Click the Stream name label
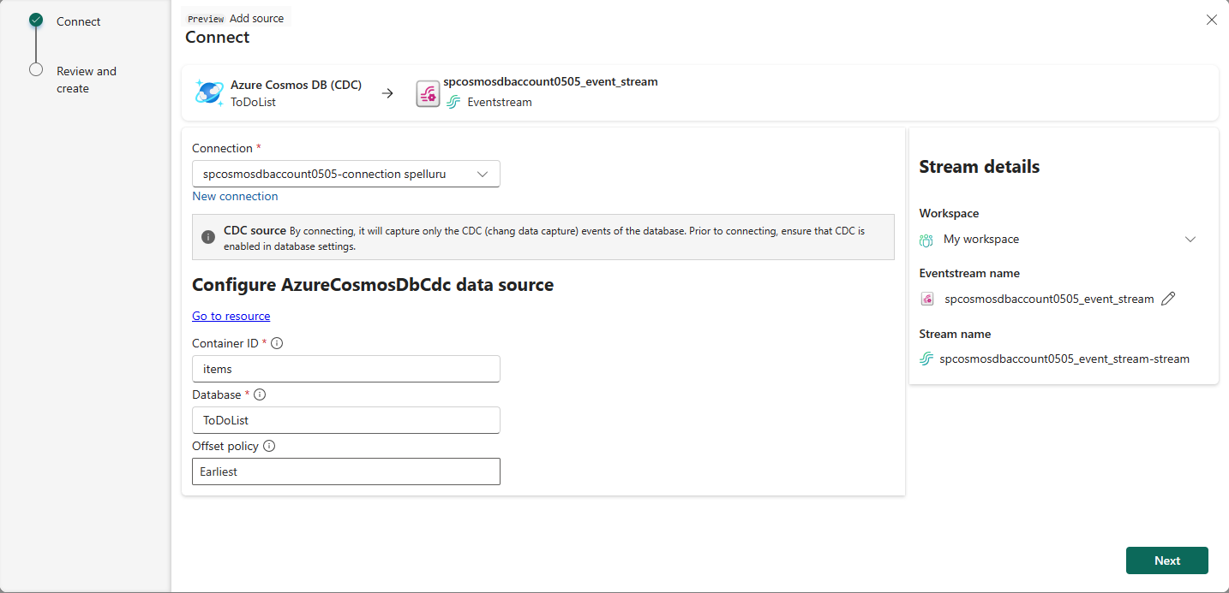The width and height of the screenshot is (1229, 593). (955, 334)
